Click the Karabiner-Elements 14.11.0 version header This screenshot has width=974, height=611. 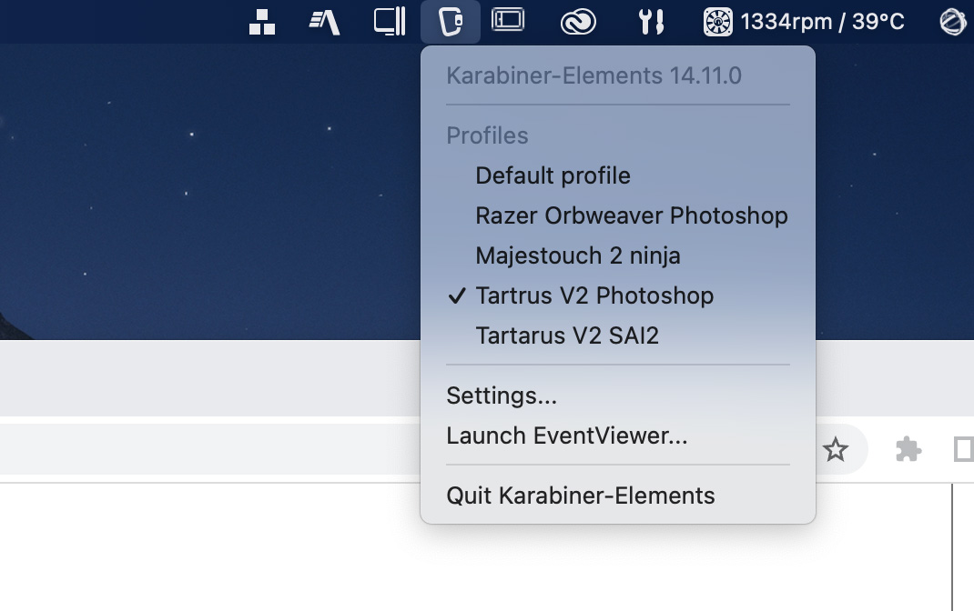594,75
